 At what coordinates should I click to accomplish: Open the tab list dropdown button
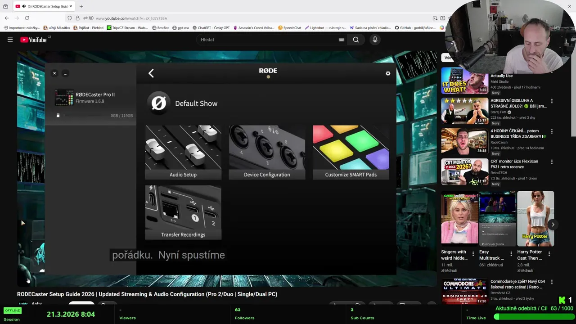pos(5,6)
